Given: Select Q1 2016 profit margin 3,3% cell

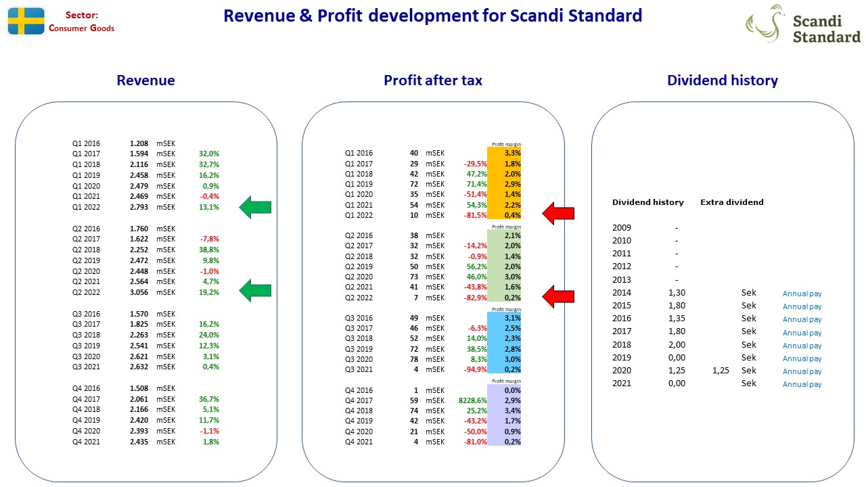Looking at the screenshot, I should coord(504,153).
